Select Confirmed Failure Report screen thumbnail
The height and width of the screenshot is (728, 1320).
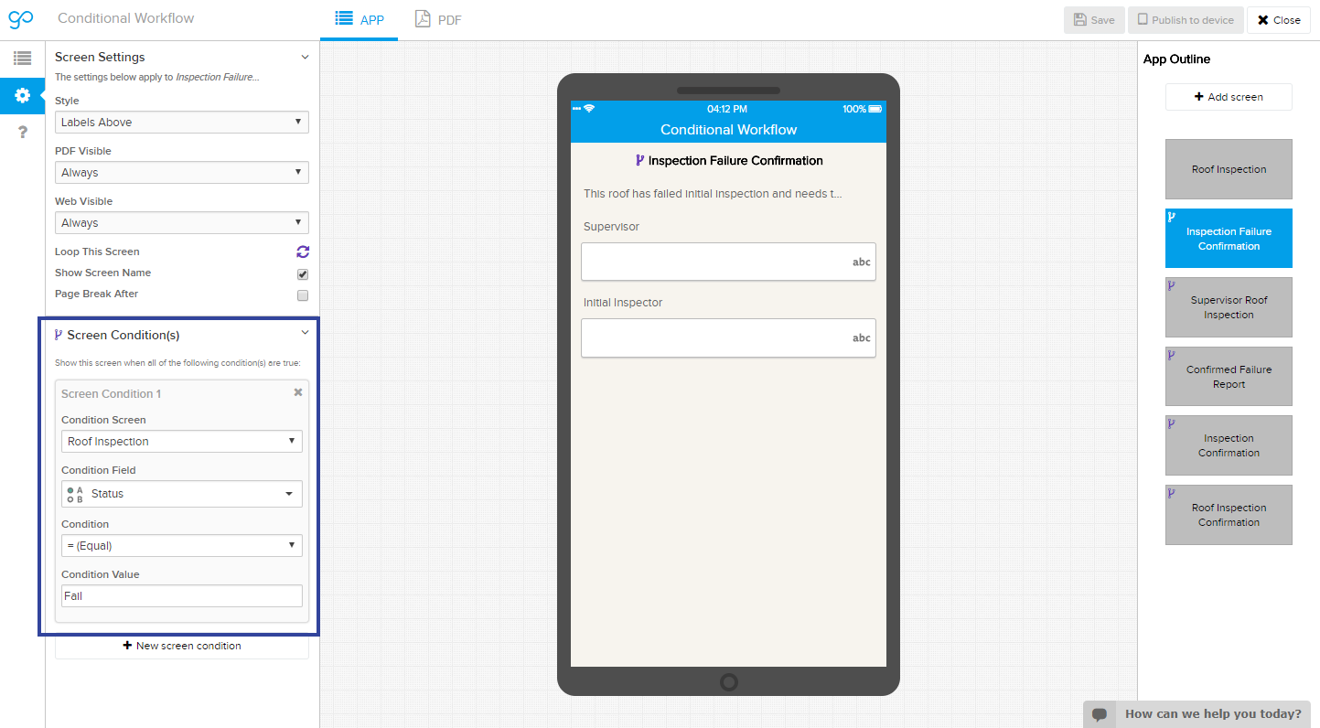click(1229, 377)
